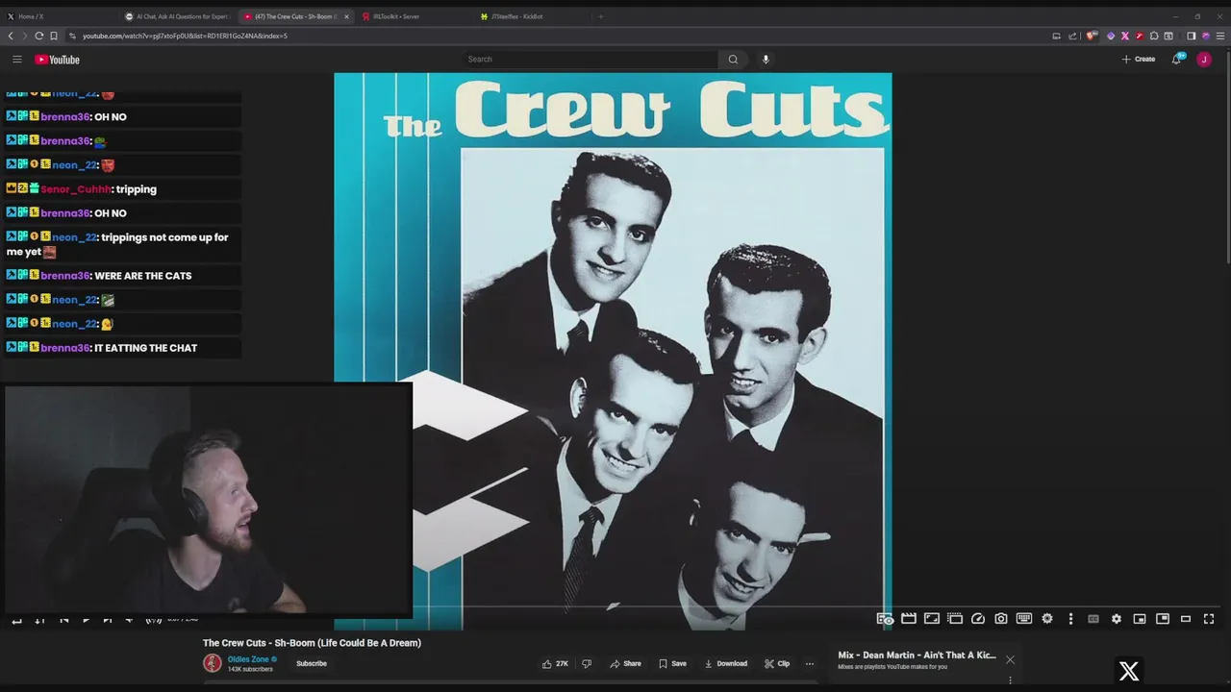This screenshot has width=1231, height=692.
Task: Click the browser address bar URL
Action: pos(185,36)
